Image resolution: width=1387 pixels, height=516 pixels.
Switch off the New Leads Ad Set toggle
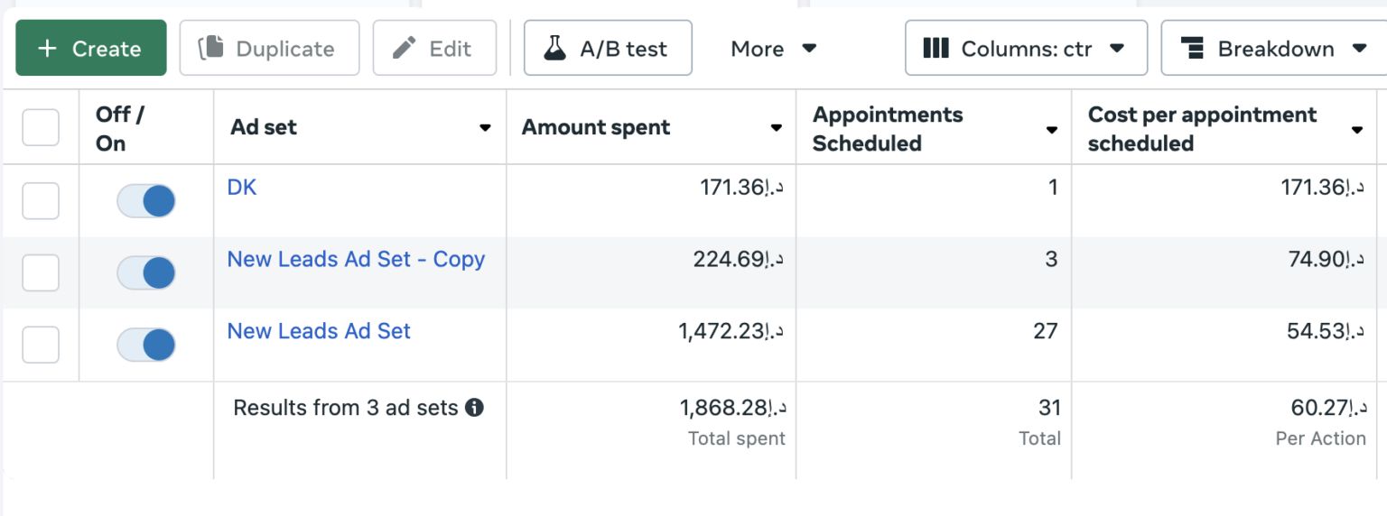coord(146,345)
